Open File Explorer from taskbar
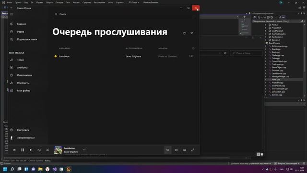 click(x=40, y=169)
